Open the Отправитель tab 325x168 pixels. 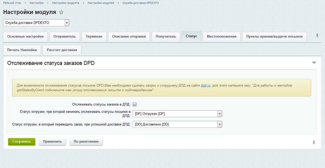65,36
